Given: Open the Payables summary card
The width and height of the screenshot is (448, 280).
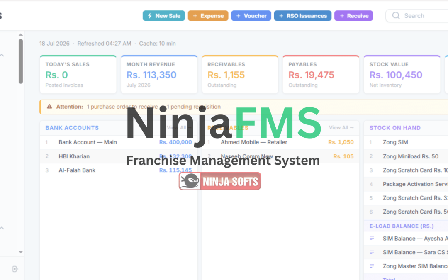Looking at the screenshot, I should coord(321,74).
